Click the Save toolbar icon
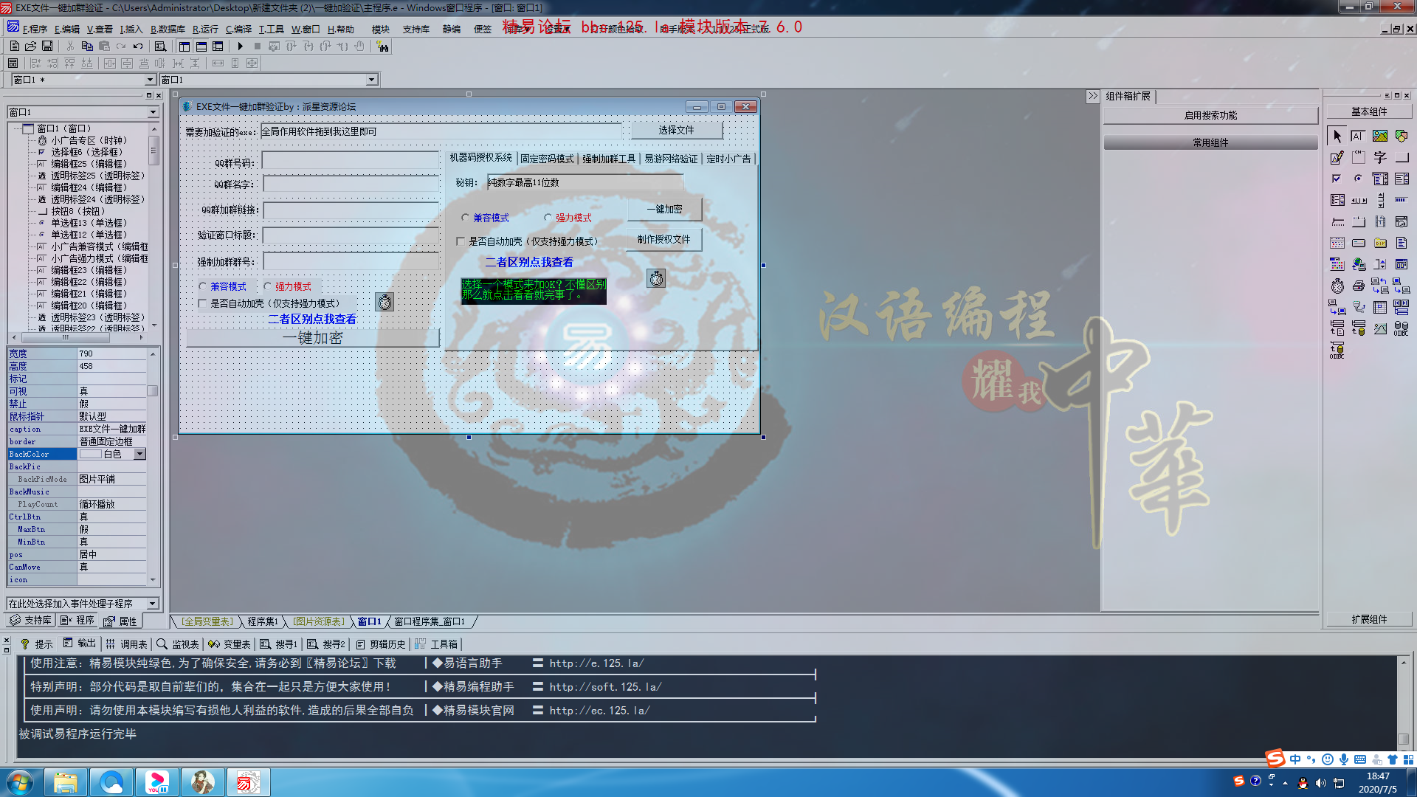This screenshot has width=1417, height=797. pos(47,46)
